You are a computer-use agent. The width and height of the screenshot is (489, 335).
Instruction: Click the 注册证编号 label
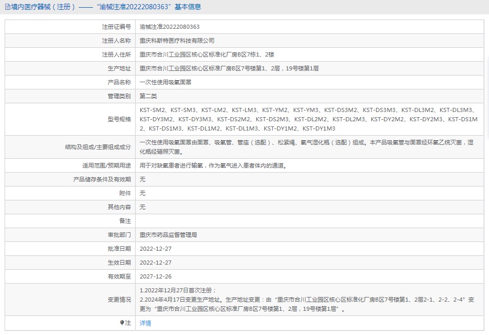[x=116, y=27]
